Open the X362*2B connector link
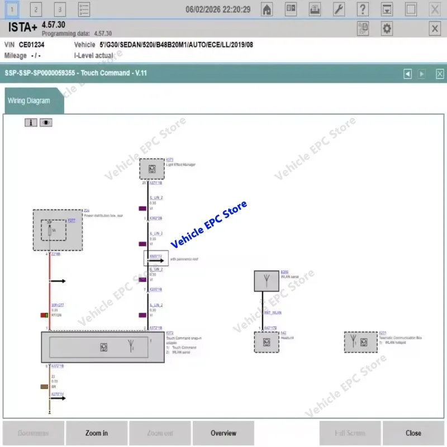Screen dimensions: 447x447 156,218
